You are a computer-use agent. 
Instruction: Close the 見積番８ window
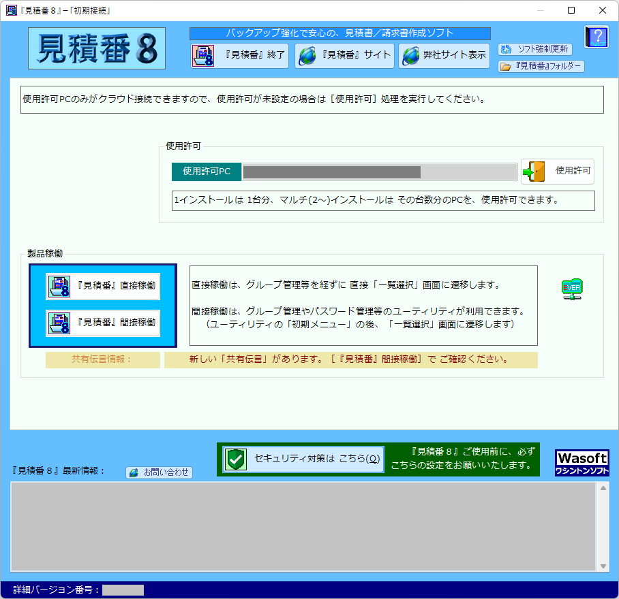pos(603,10)
